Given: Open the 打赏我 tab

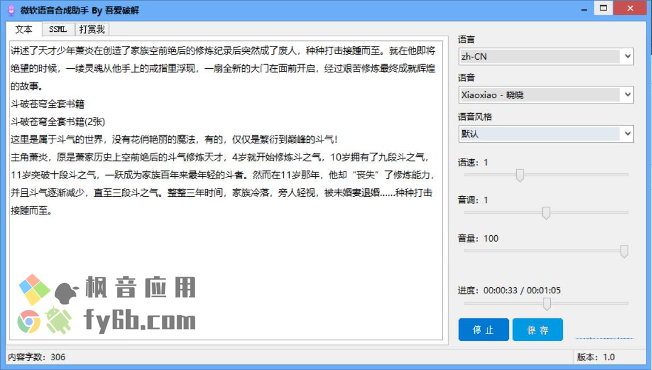Looking at the screenshot, I should (x=92, y=30).
